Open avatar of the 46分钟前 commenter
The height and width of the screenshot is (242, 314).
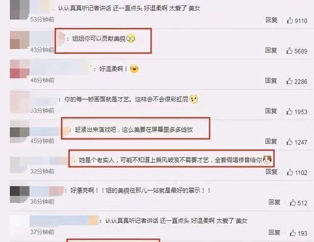[x=20, y=69]
